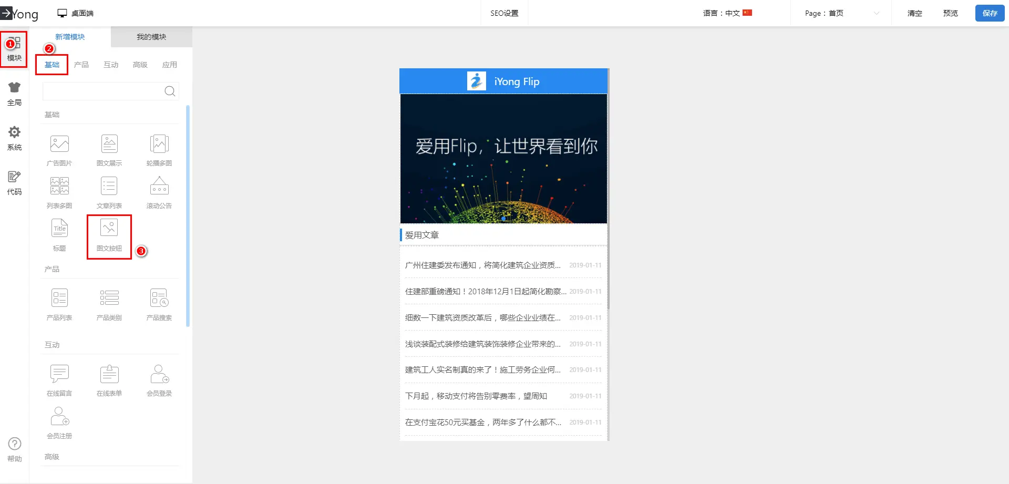Switch device view via 桌面端
This screenshot has width=1009, height=484.
(76, 13)
